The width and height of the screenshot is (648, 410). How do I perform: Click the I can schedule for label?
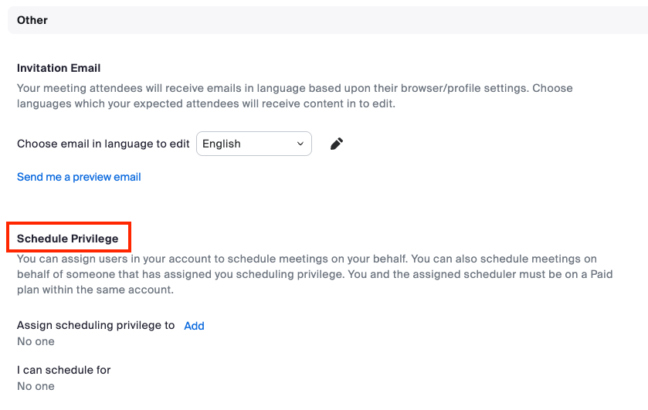(63, 370)
